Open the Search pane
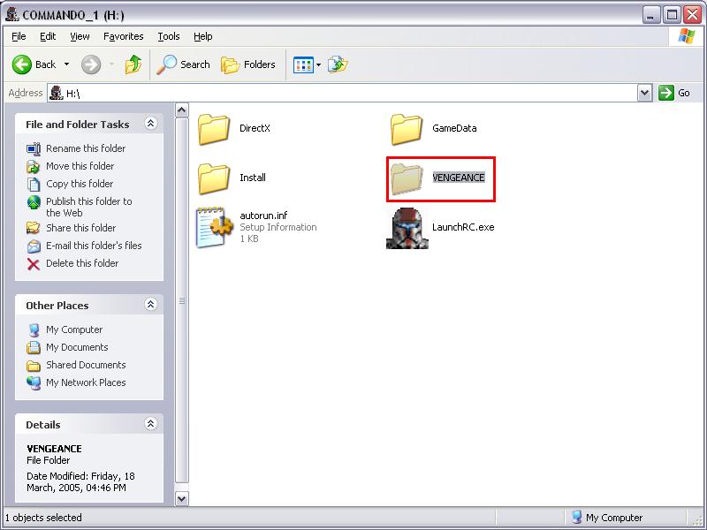 (184, 64)
